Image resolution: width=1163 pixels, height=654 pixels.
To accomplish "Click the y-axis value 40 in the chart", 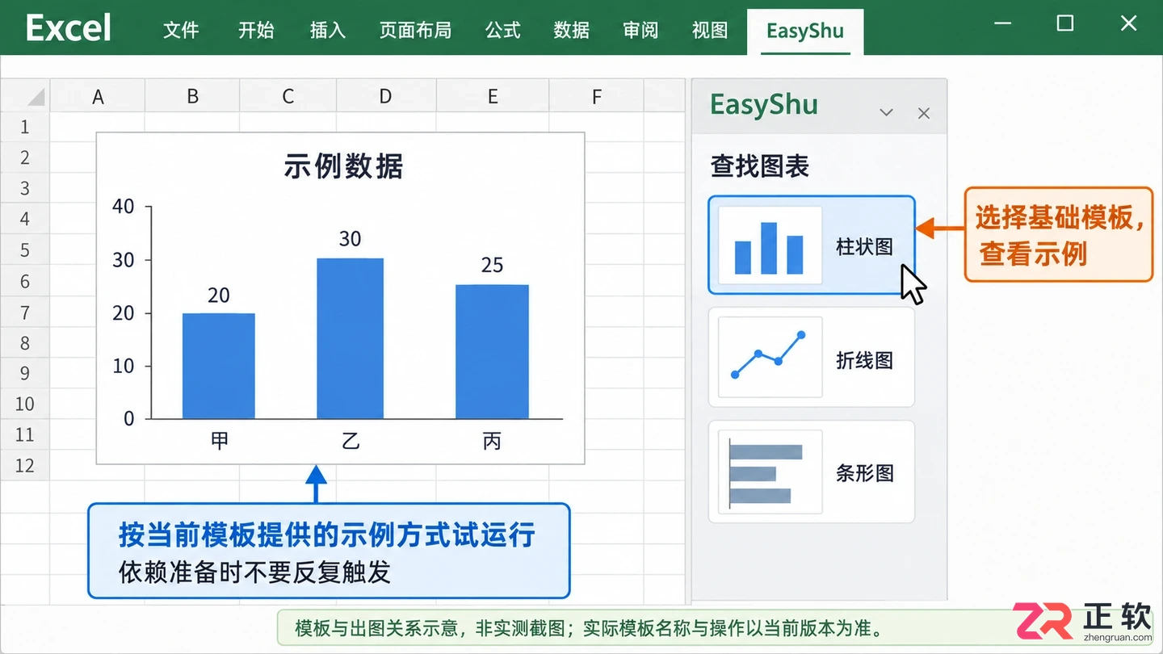I will click(x=124, y=206).
